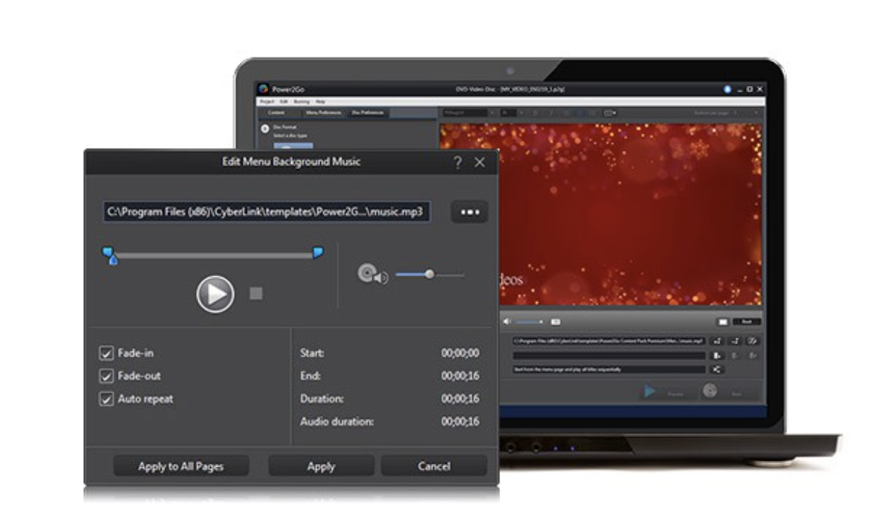Open the Help menu in Power2Go
The height and width of the screenshot is (530, 876).
pos(320,102)
